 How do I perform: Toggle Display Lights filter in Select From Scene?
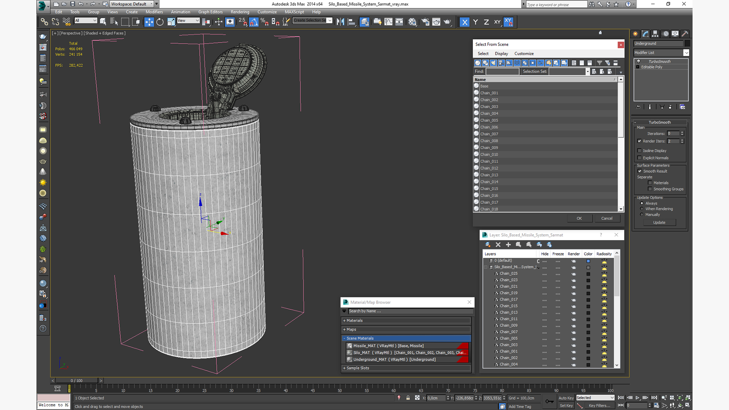point(494,63)
